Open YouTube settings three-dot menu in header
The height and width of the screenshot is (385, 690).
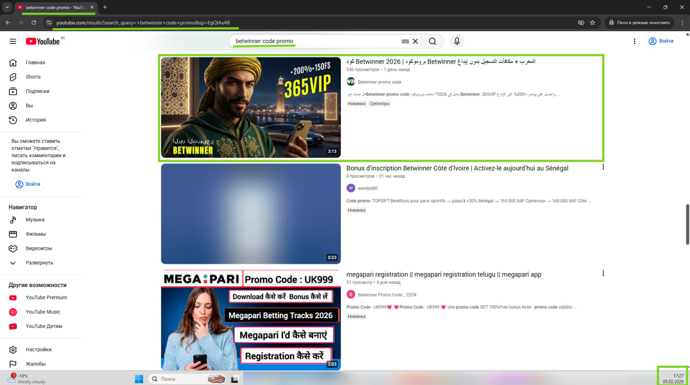(x=635, y=41)
